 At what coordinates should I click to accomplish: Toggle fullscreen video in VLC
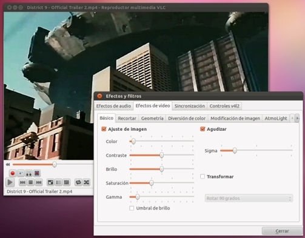(50, 182)
